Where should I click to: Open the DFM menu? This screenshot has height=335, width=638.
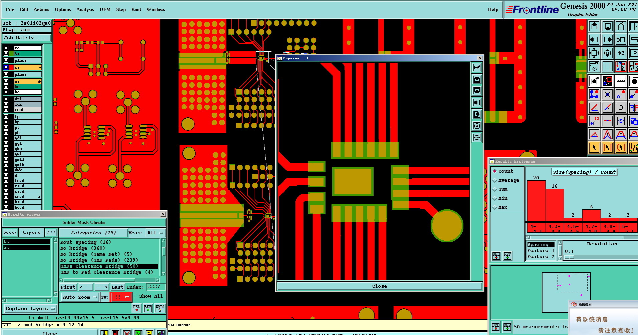[x=105, y=9]
